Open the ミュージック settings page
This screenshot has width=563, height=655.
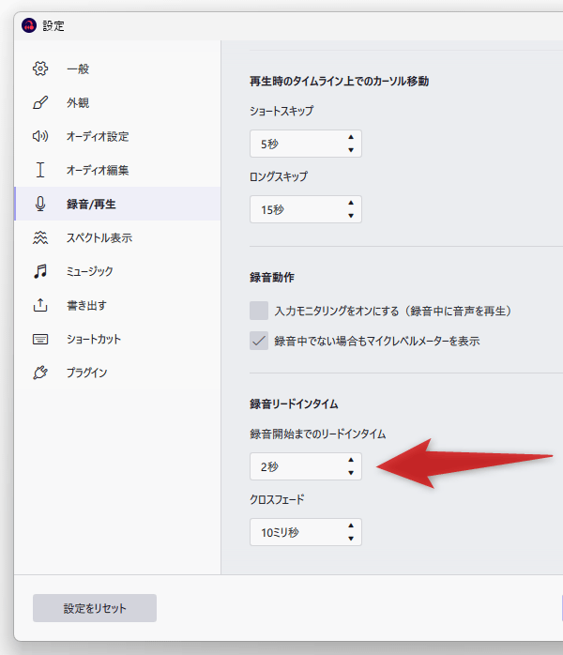(x=117, y=271)
